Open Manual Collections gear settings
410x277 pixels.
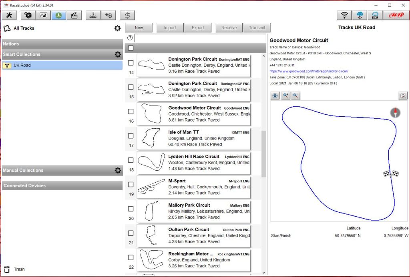coord(118,170)
